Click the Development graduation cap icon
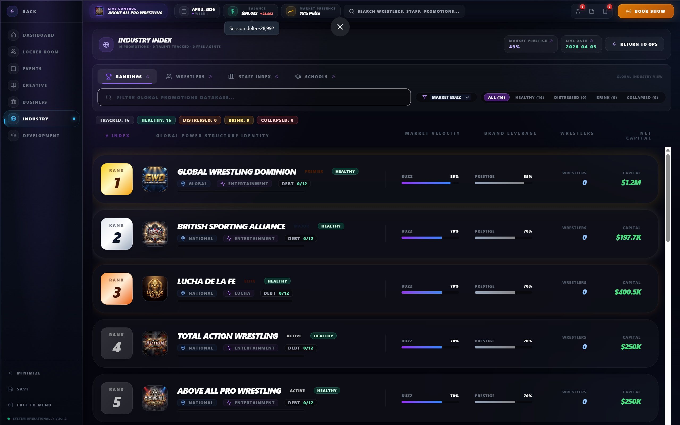Image resolution: width=680 pixels, height=425 pixels. [x=14, y=136]
